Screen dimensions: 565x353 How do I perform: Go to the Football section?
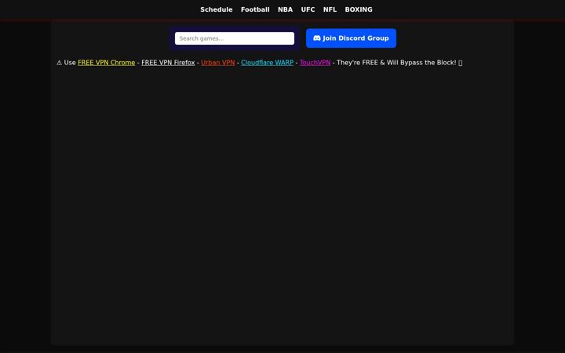tap(255, 9)
